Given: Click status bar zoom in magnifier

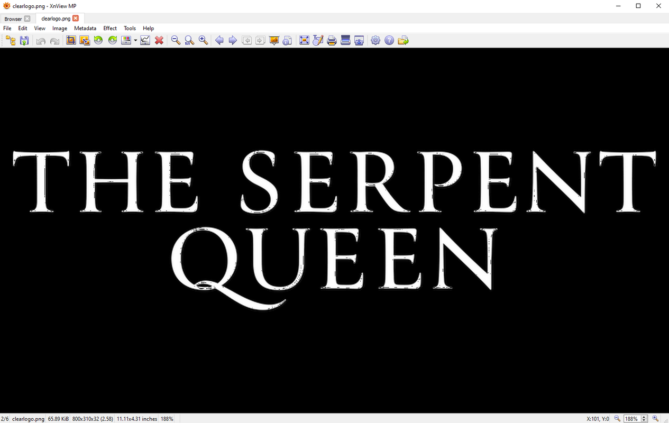Looking at the screenshot, I should tap(656, 418).
